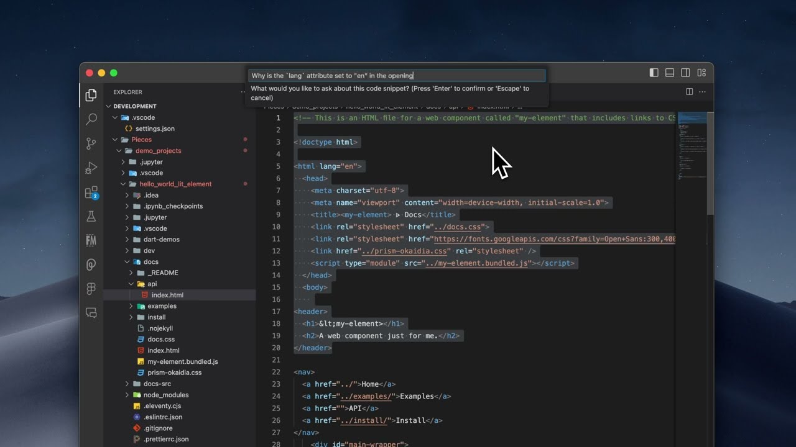Open the Customize Layout icon
The image size is (796, 447).
click(x=701, y=73)
